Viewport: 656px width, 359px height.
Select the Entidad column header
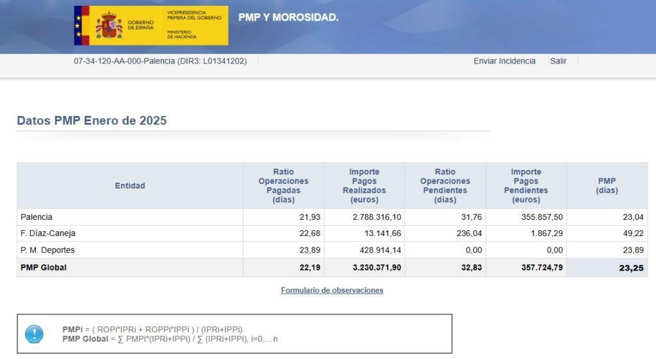[130, 186]
